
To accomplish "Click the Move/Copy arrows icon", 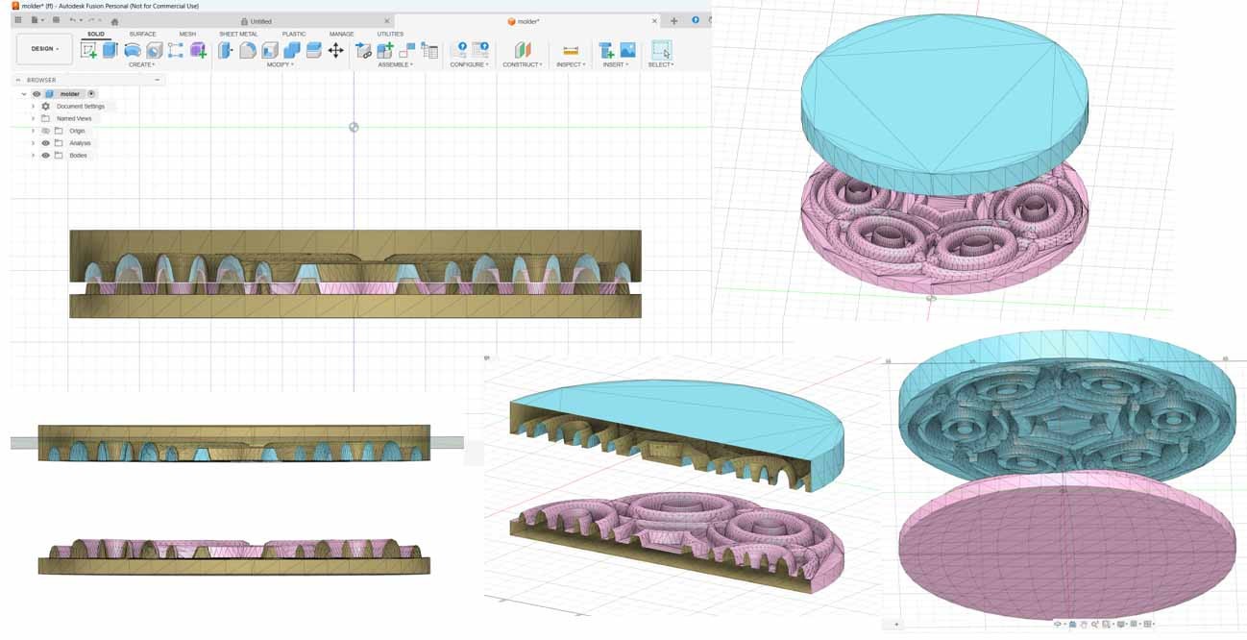I will 335,50.
